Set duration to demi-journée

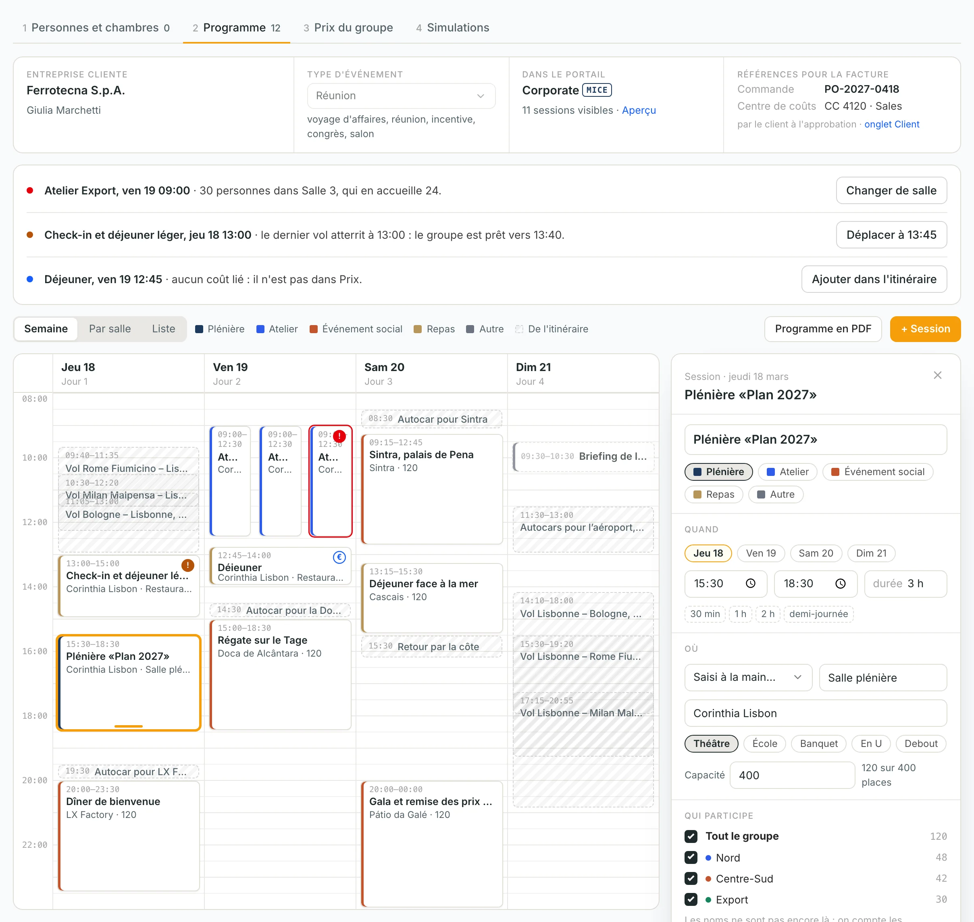(818, 614)
